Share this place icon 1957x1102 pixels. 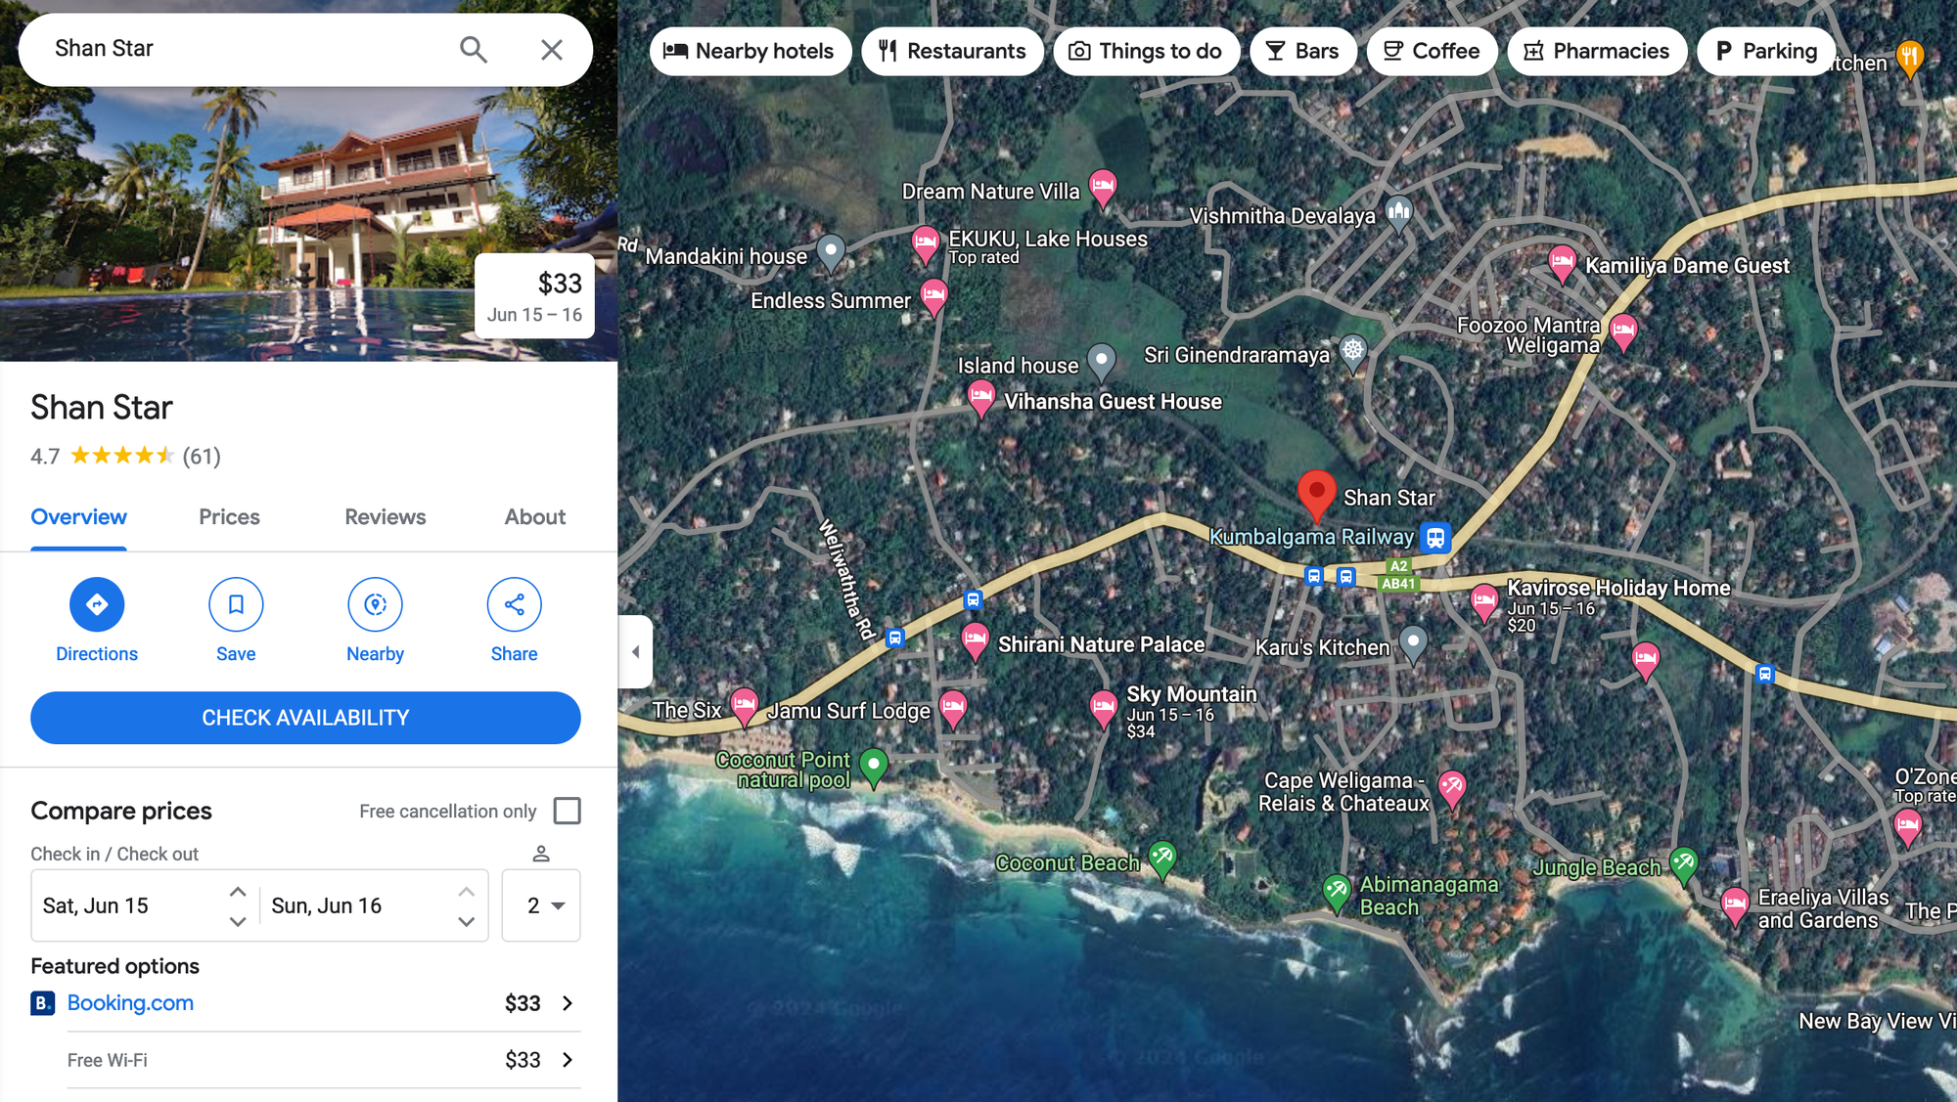(514, 604)
